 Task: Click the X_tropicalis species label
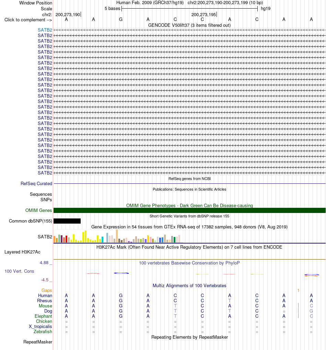coord(40,326)
